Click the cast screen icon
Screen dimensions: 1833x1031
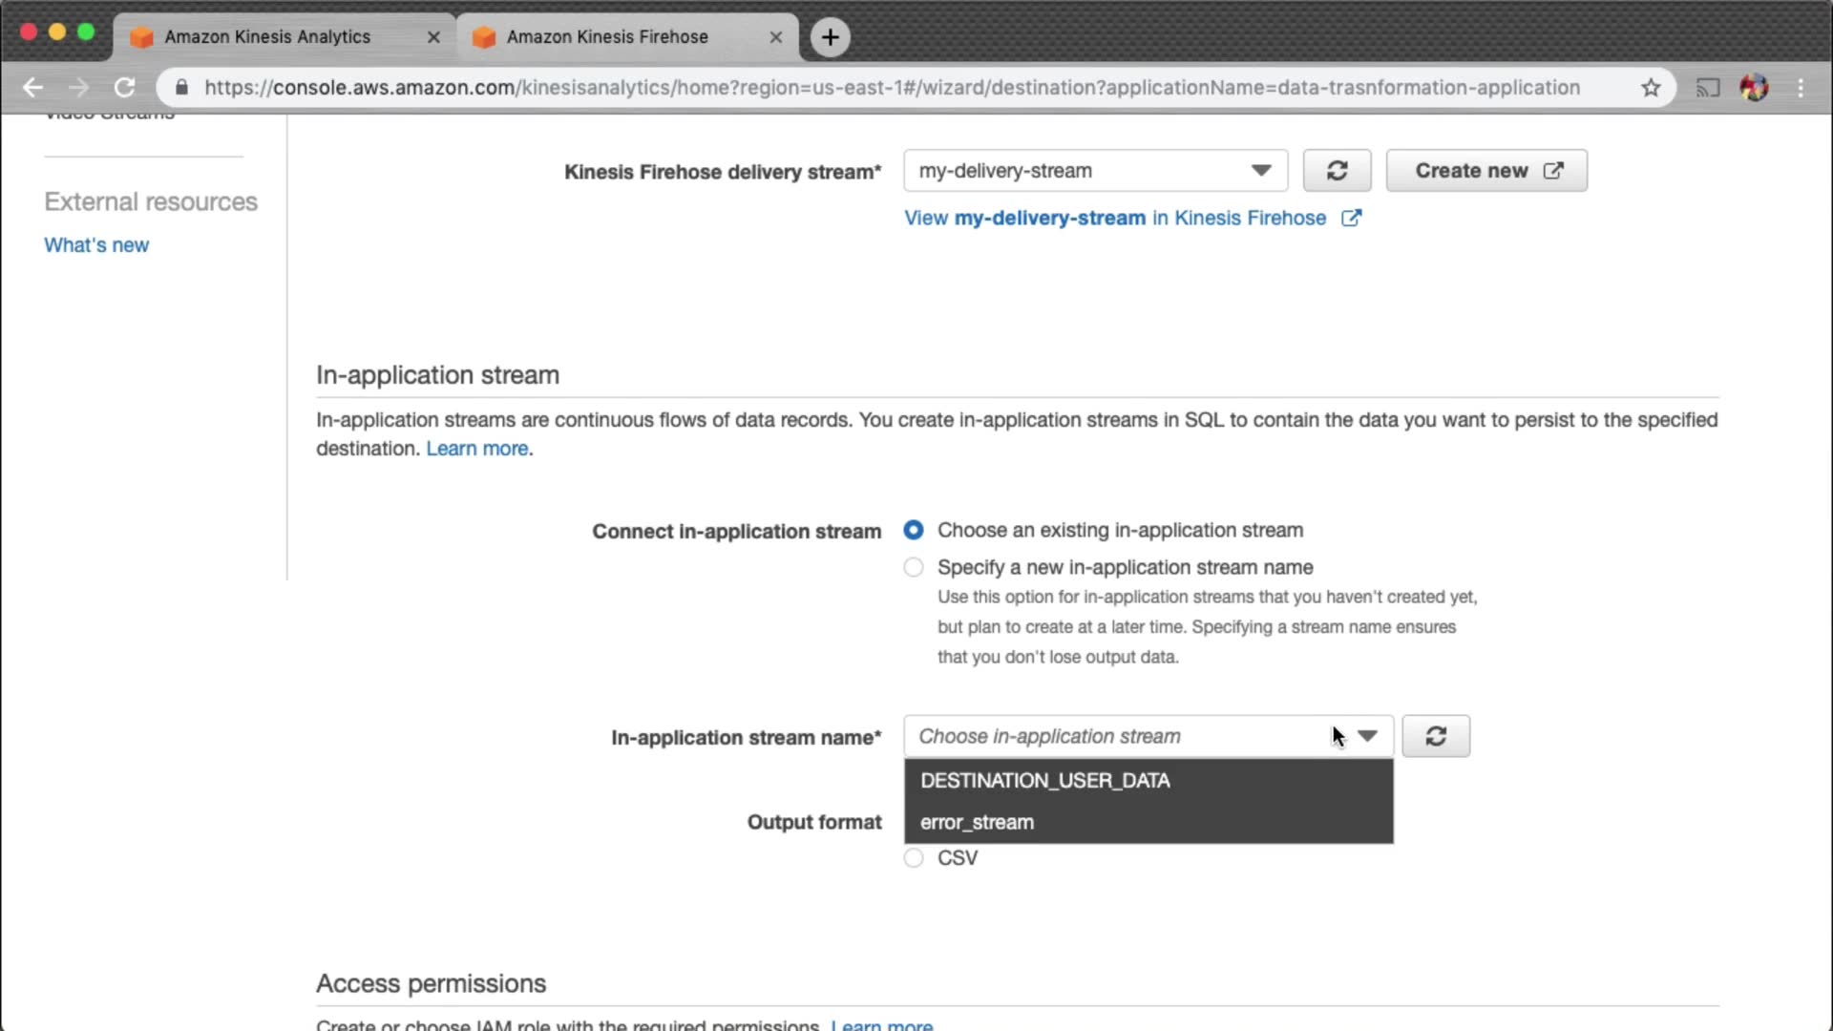[1707, 88]
